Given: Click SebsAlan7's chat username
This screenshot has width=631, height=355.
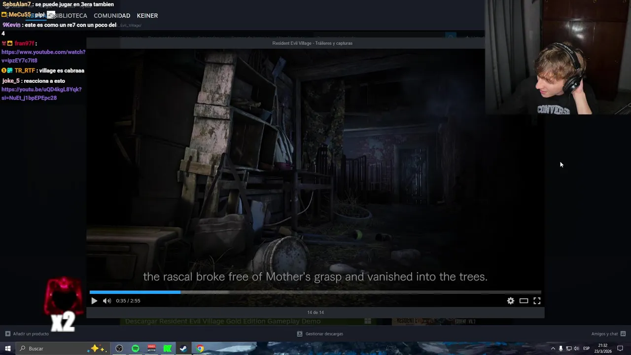Looking at the screenshot, I should pyautogui.click(x=16, y=4).
